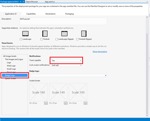Click the Portrait orientation tablet icon

pos(45,33)
